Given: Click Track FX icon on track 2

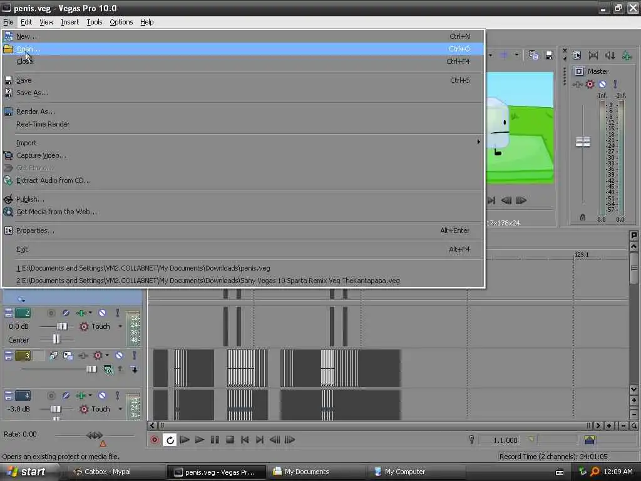Looking at the screenshot, I should [x=81, y=313].
